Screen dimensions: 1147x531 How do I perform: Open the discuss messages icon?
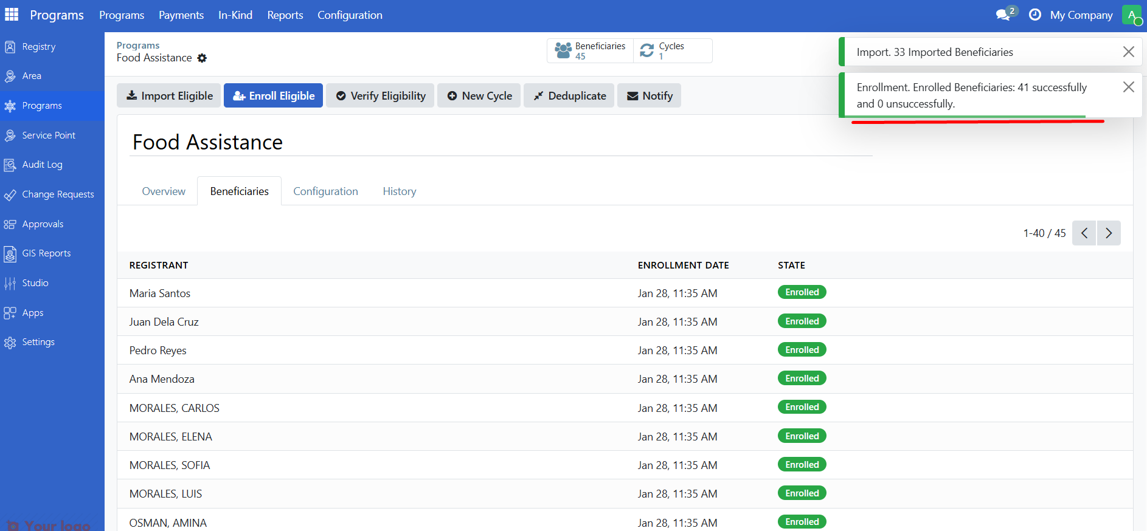[1003, 15]
